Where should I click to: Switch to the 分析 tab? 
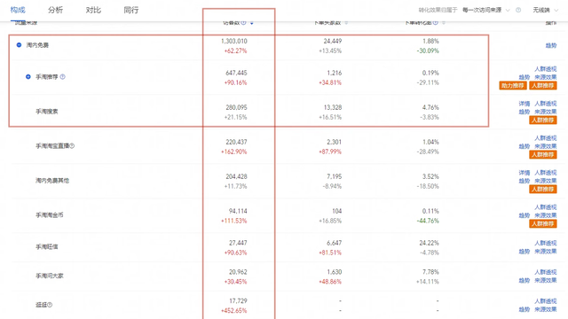55,10
